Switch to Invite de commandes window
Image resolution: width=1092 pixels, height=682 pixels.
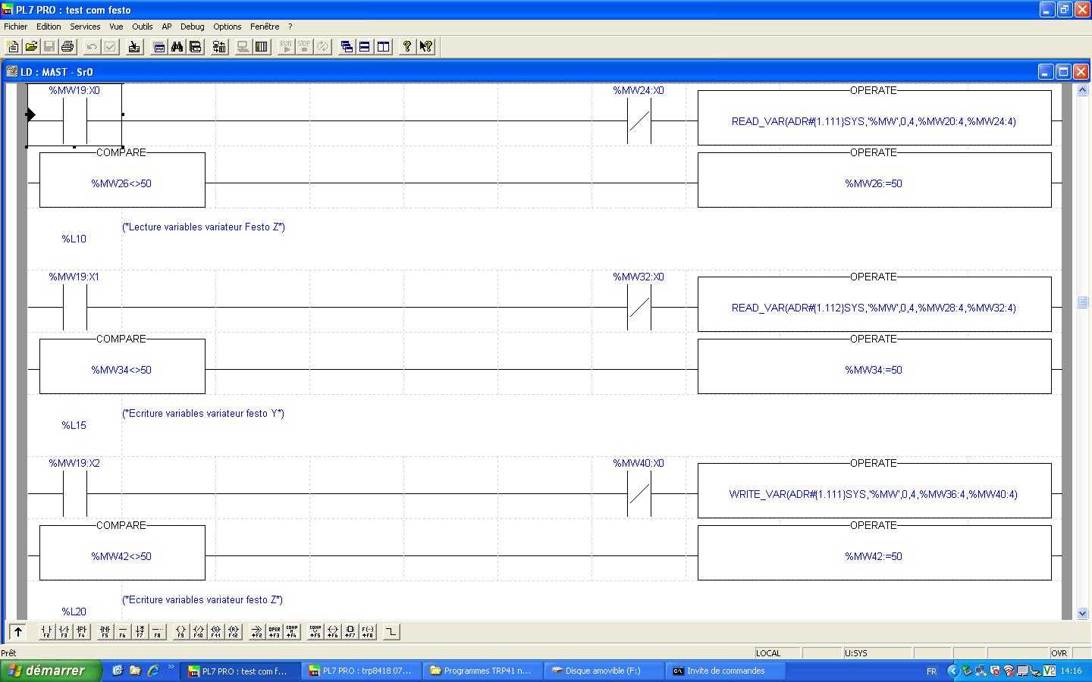point(726,671)
